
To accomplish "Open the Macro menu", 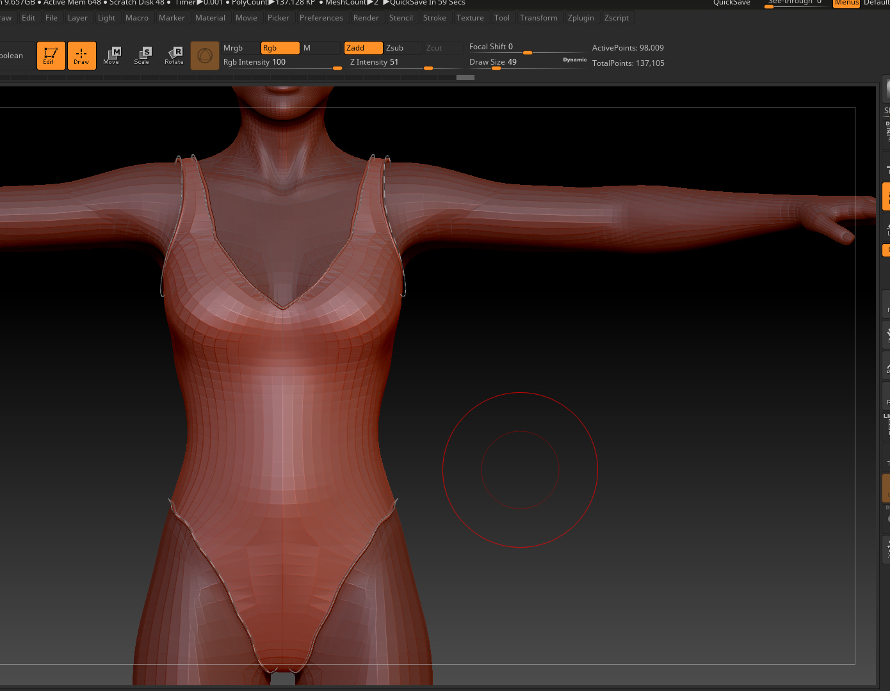I will 137,18.
